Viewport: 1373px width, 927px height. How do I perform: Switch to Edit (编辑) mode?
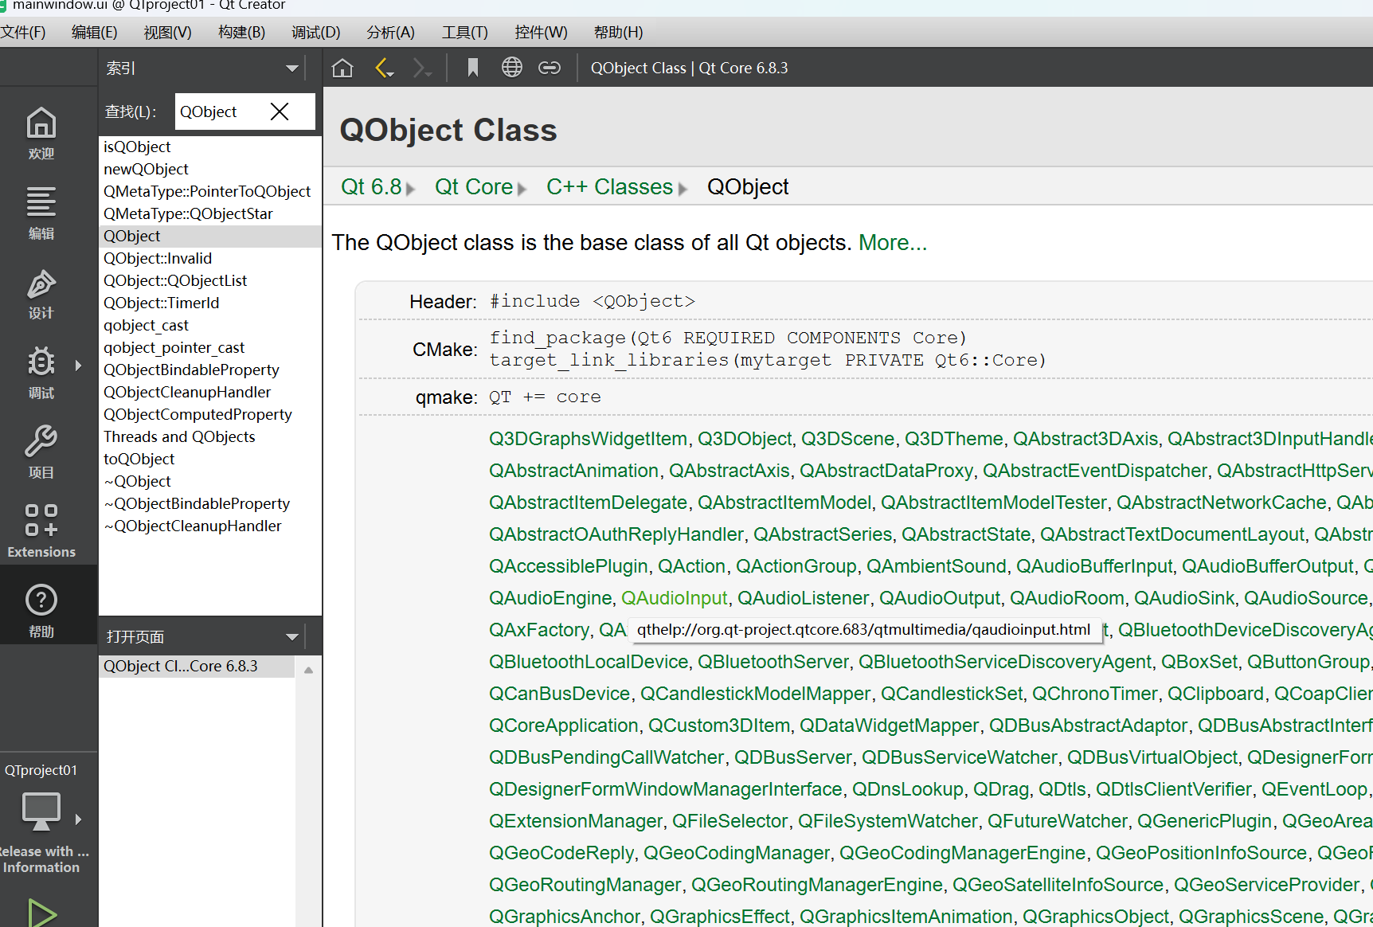41,213
